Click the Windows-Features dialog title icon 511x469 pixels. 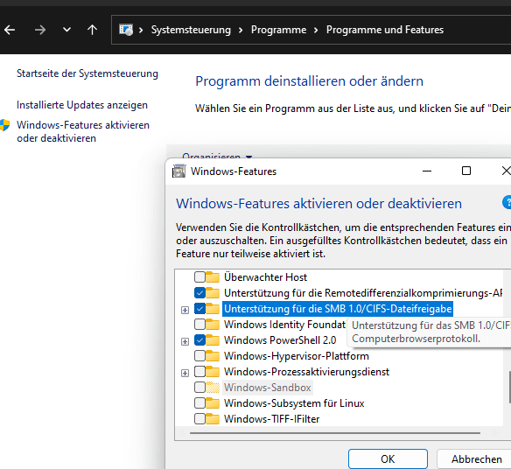pos(178,171)
